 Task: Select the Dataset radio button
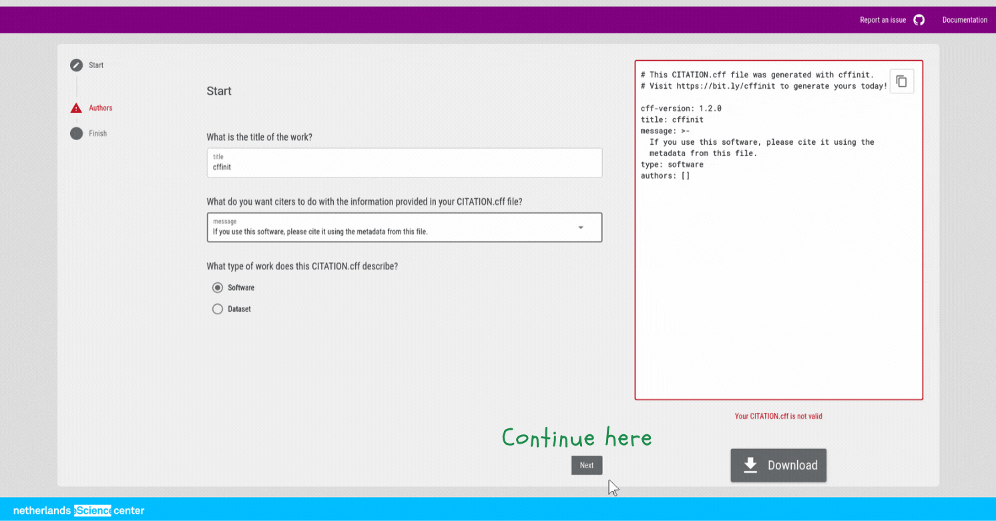218,310
